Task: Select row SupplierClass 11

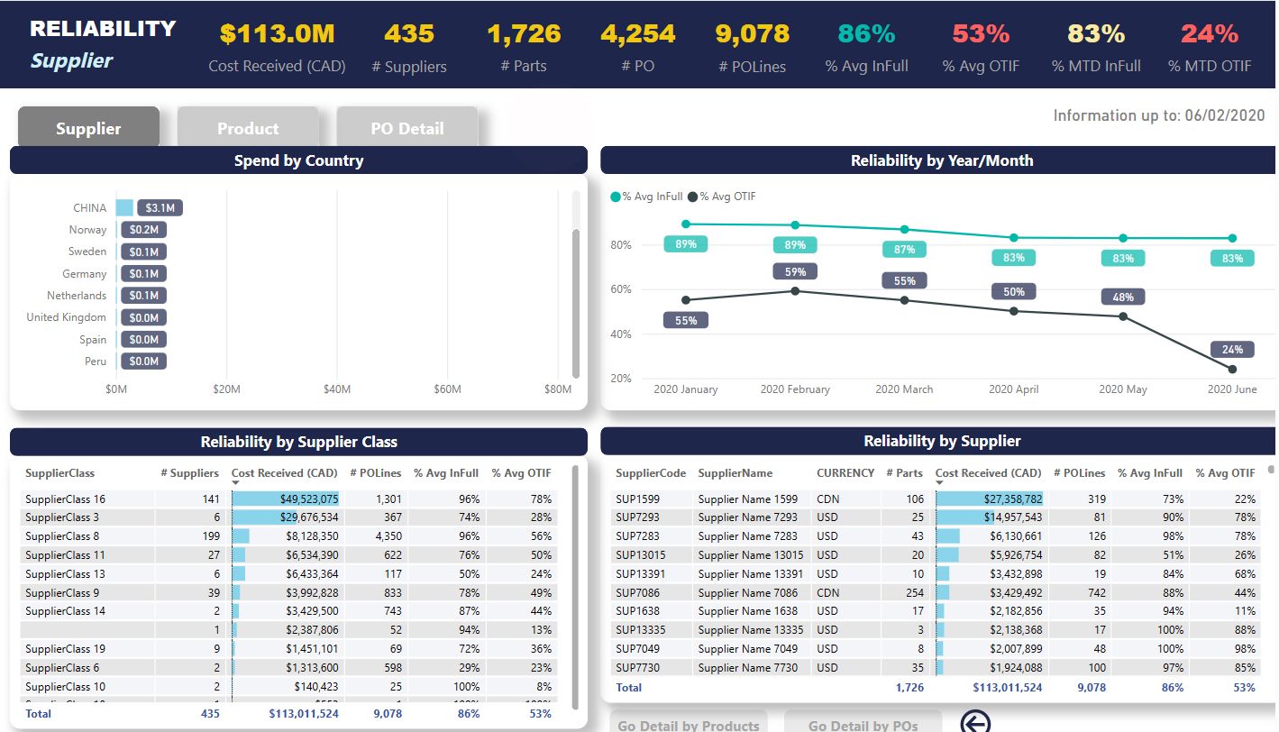Action: coord(289,554)
